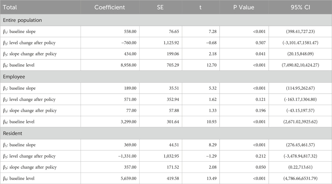The height and width of the screenshot is (184, 332).
Task: Click SE value 199.06
Action: coord(173,54)
